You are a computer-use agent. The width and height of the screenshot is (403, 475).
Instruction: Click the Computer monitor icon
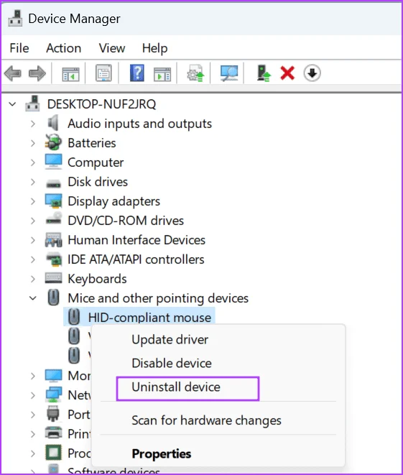(x=53, y=162)
